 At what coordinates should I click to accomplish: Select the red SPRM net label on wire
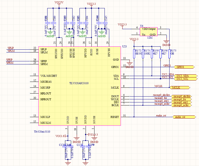(10, 63)
